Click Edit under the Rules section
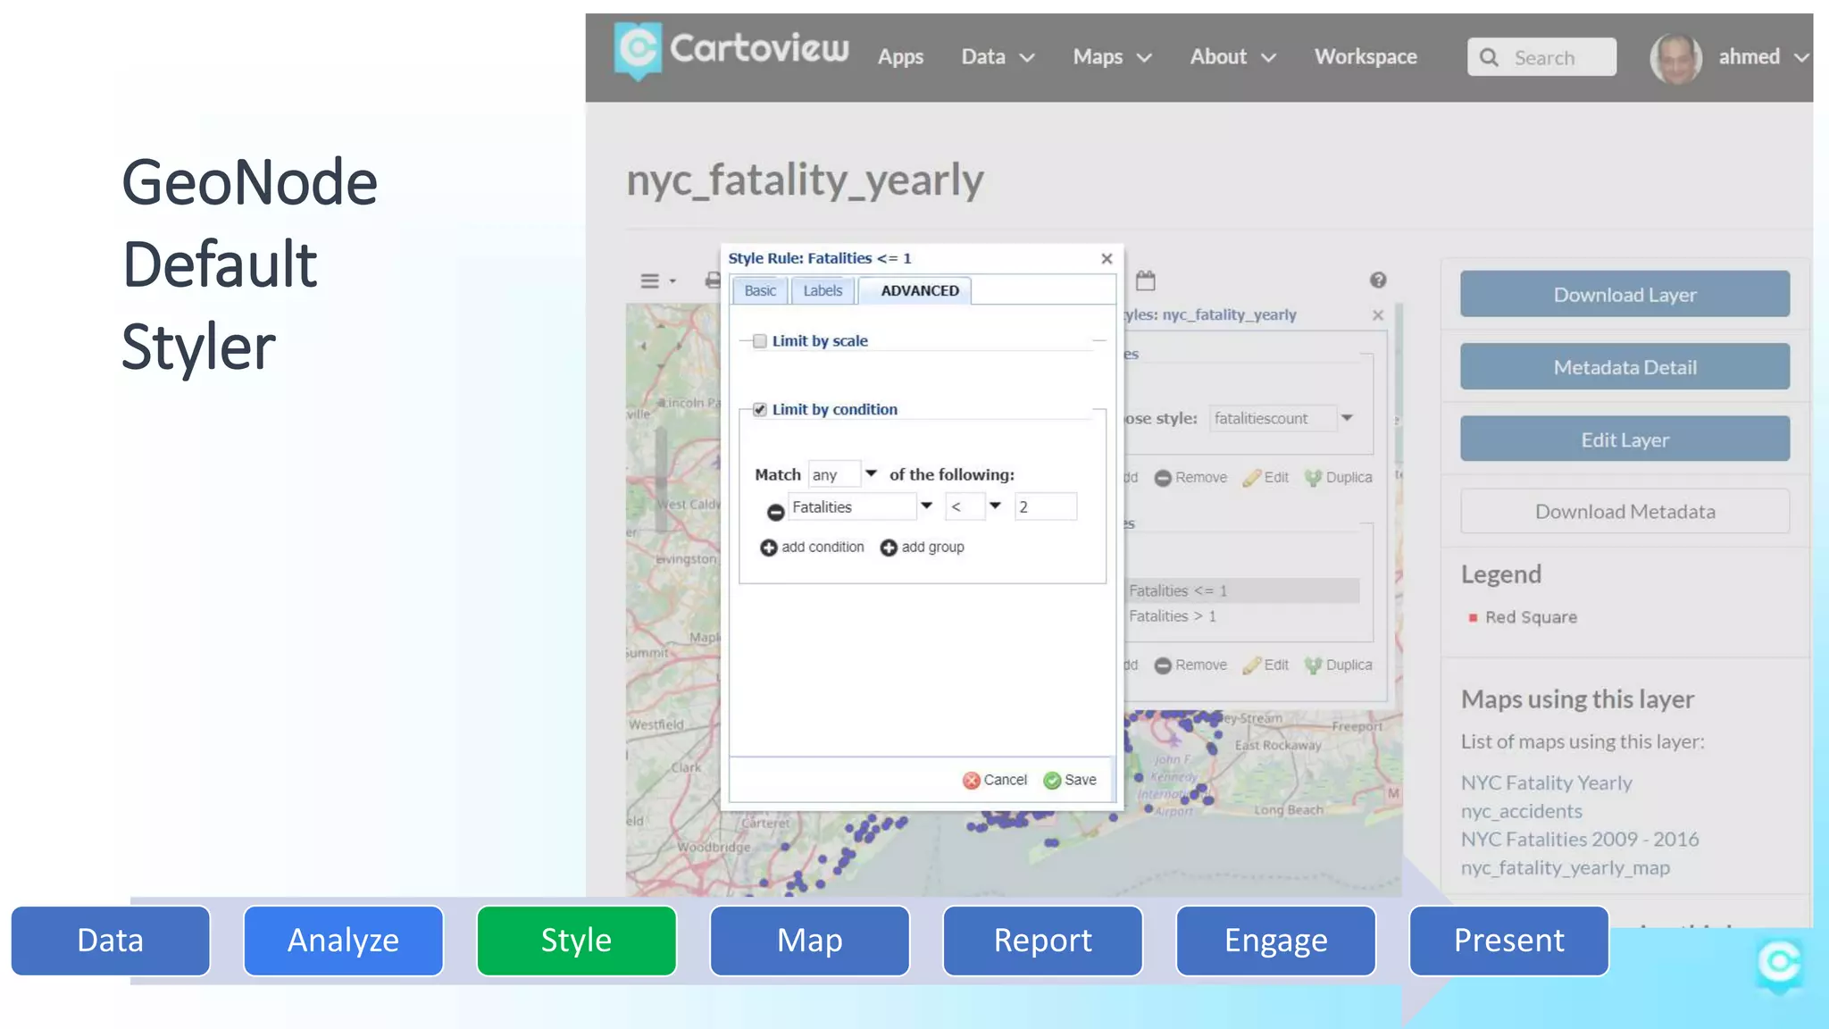 1266,665
